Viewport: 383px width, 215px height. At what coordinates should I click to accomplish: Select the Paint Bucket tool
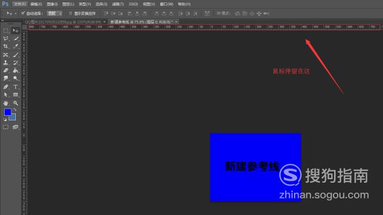coord(15,70)
